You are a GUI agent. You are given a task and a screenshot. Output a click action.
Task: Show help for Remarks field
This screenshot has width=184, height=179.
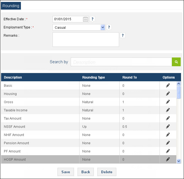123,35
